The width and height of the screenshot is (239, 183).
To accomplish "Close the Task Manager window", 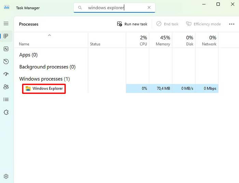I will (233, 4).
